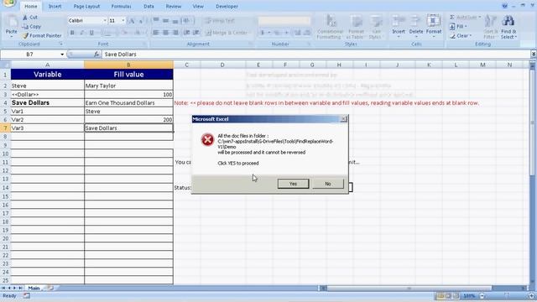Viewport: 537px width, 302px height.
Task: Toggle Italic formatting
Action: (x=82, y=33)
